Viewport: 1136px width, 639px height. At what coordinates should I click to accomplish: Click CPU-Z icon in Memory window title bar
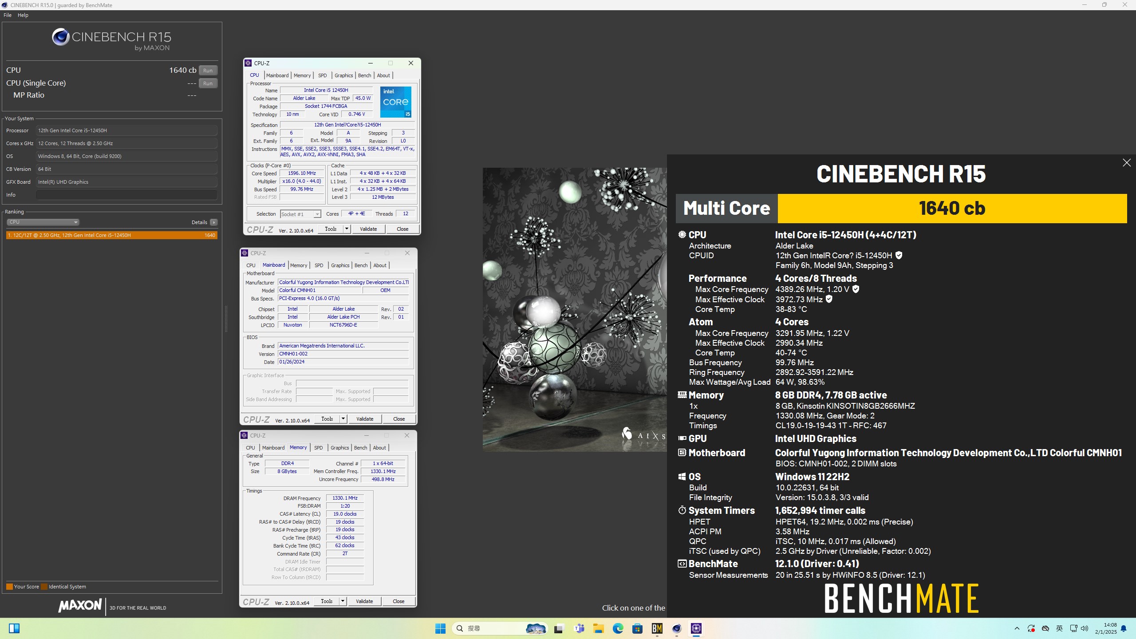[x=245, y=436]
